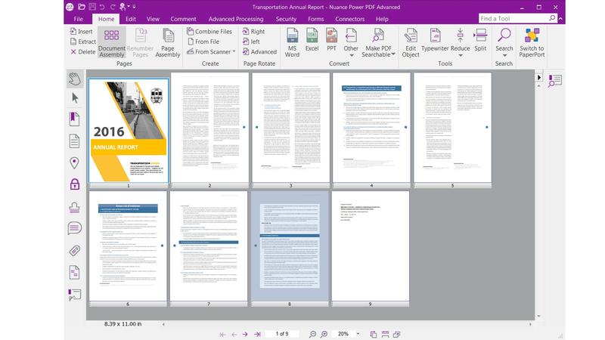Select the Hand tool in sidebar
This screenshot has height=340, width=605.
75,79
